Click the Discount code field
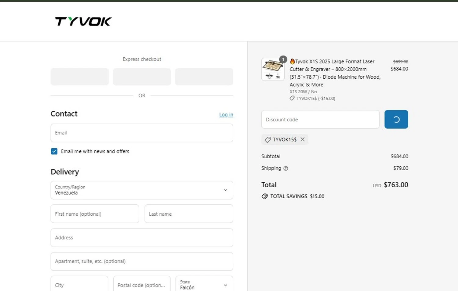458x291 pixels. [x=320, y=119]
